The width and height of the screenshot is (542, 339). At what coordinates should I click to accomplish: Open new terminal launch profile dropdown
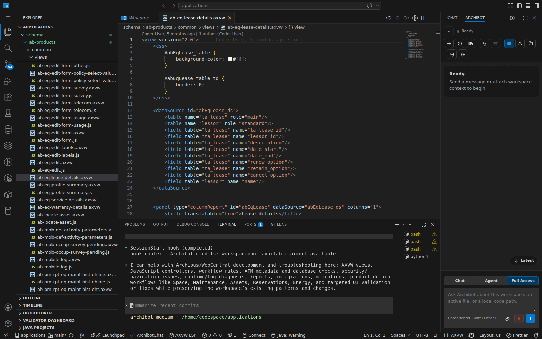pyautogui.click(x=403, y=225)
